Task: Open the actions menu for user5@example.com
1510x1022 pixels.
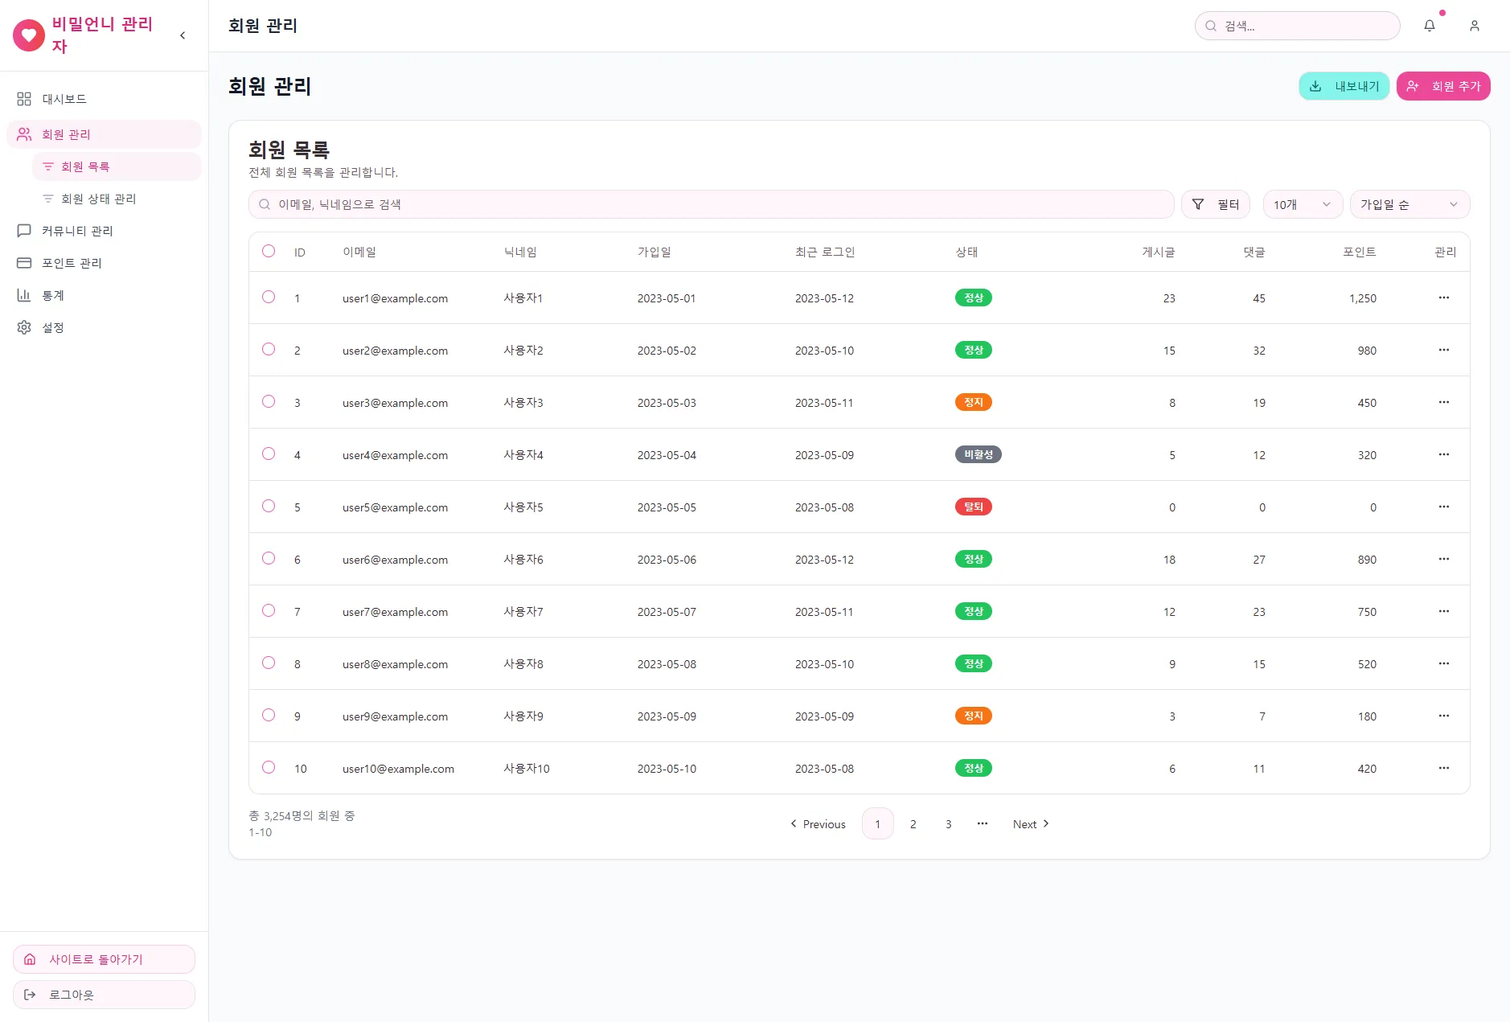Action: pos(1444,507)
